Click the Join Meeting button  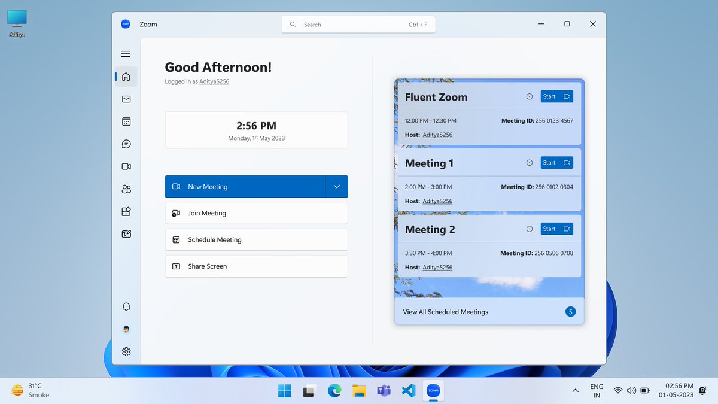[256, 213]
